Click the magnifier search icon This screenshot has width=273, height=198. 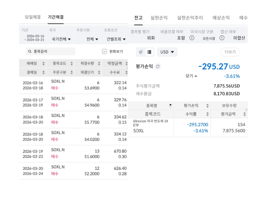click(30, 51)
